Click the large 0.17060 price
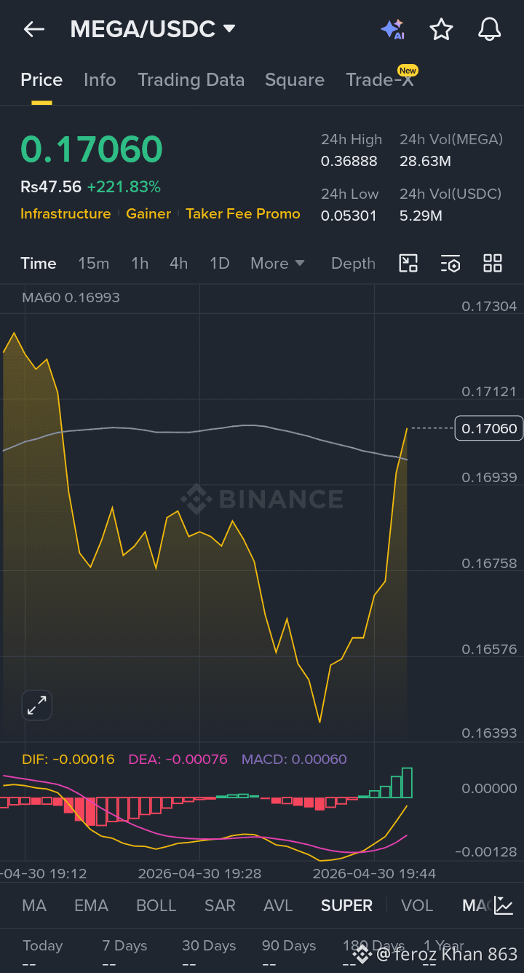This screenshot has width=524, height=973. 92,149
